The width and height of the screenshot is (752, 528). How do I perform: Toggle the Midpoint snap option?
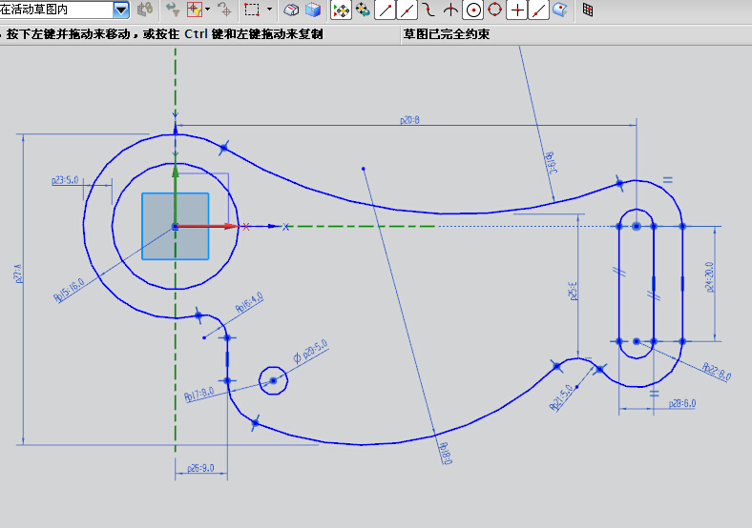[407, 10]
